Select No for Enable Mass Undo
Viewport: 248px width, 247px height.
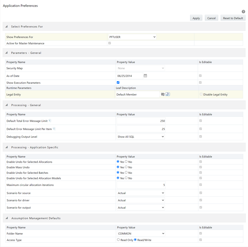click(126, 167)
